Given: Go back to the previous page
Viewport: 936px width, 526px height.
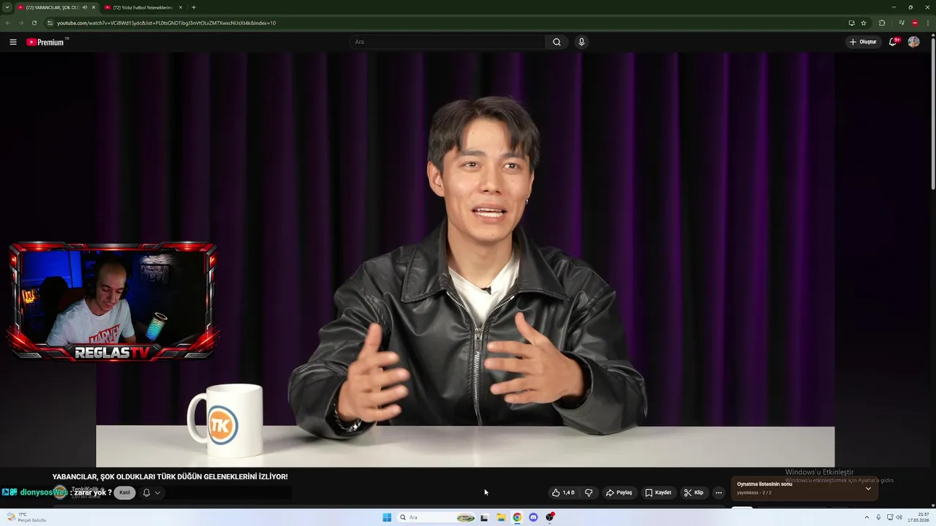Looking at the screenshot, I should [x=8, y=23].
